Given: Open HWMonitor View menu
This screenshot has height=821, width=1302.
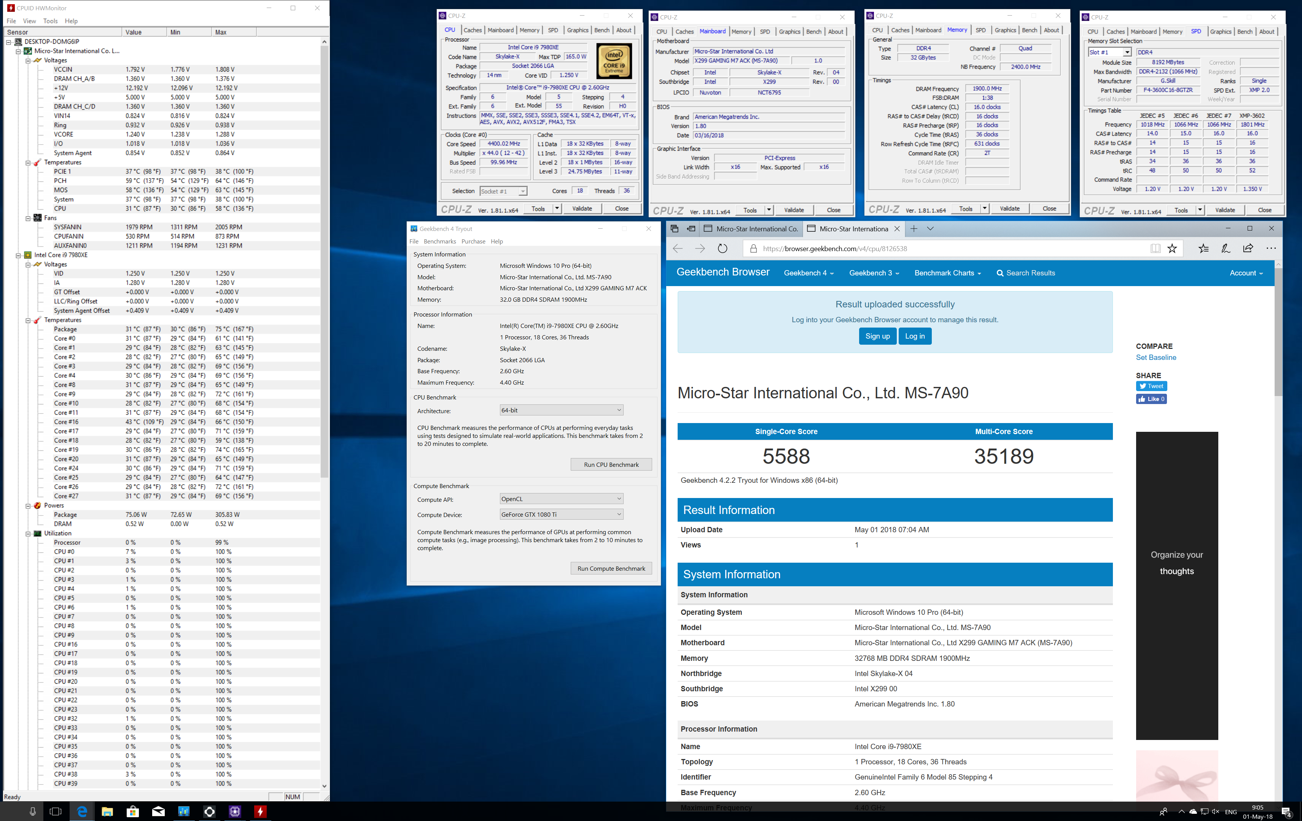Looking at the screenshot, I should [29, 21].
